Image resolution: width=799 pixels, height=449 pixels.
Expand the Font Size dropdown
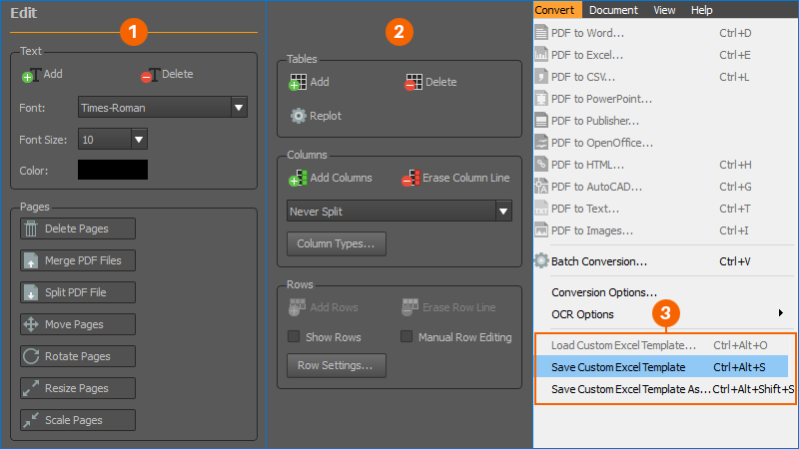tap(139, 139)
